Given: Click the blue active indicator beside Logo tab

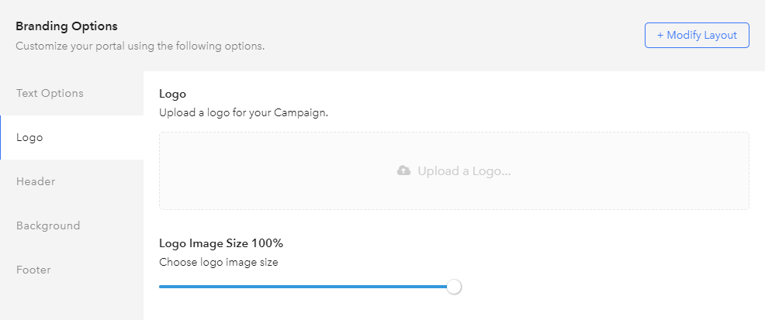Looking at the screenshot, I should pos(1,137).
